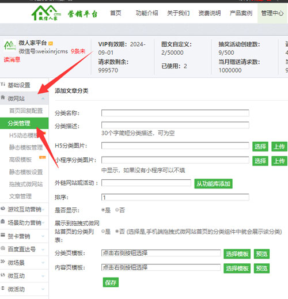The height and width of the screenshot is (299, 288).
Task: Focus the 分类名称 input field
Action: coord(175,113)
